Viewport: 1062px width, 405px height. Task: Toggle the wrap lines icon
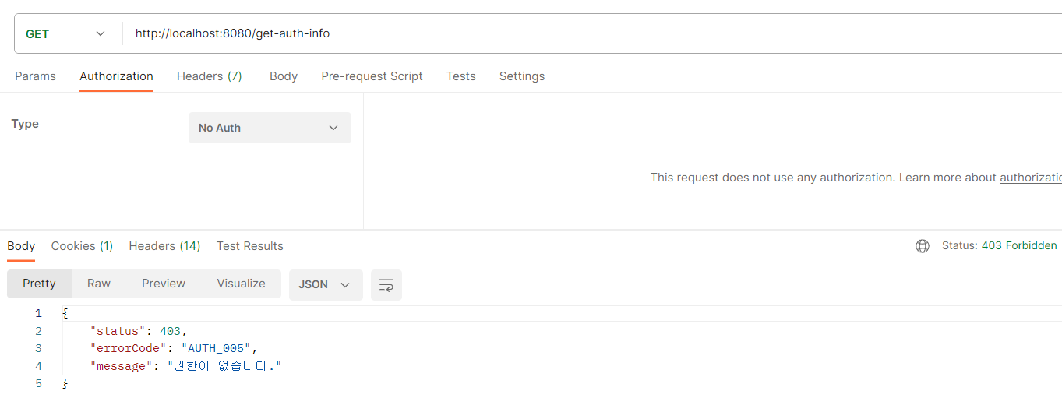pos(386,285)
